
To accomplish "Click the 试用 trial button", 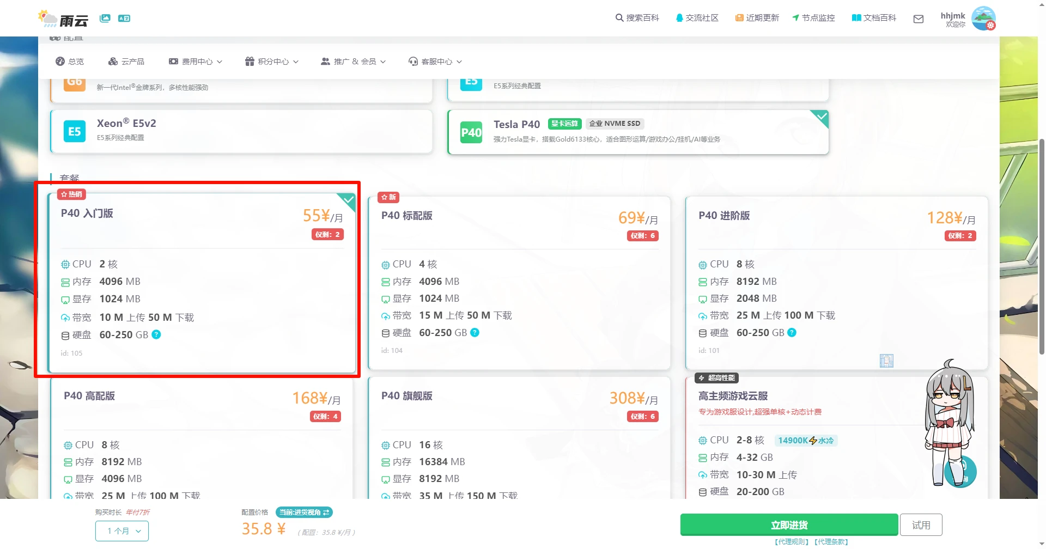I will (921, 525).
